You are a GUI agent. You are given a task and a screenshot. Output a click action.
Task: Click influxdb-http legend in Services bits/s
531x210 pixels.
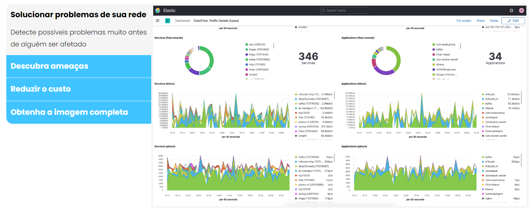coord(314,94)
